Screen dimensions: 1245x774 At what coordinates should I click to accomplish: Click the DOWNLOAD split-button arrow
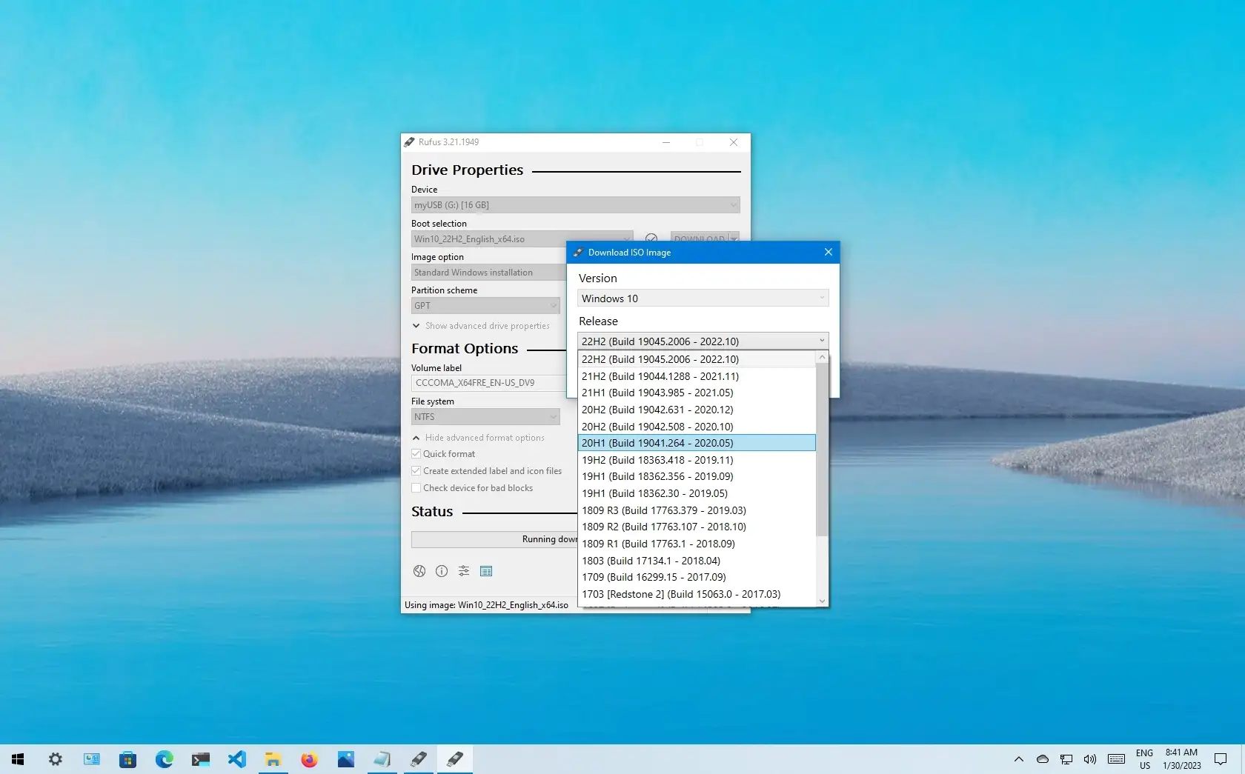point(734,238)
